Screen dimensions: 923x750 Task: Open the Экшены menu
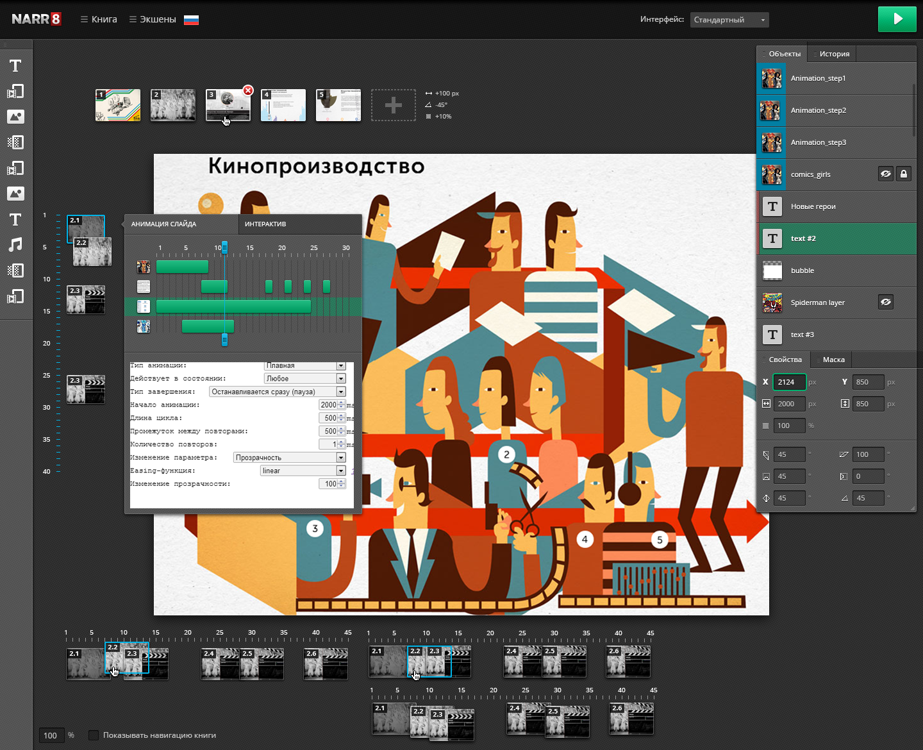click(153, 19)
